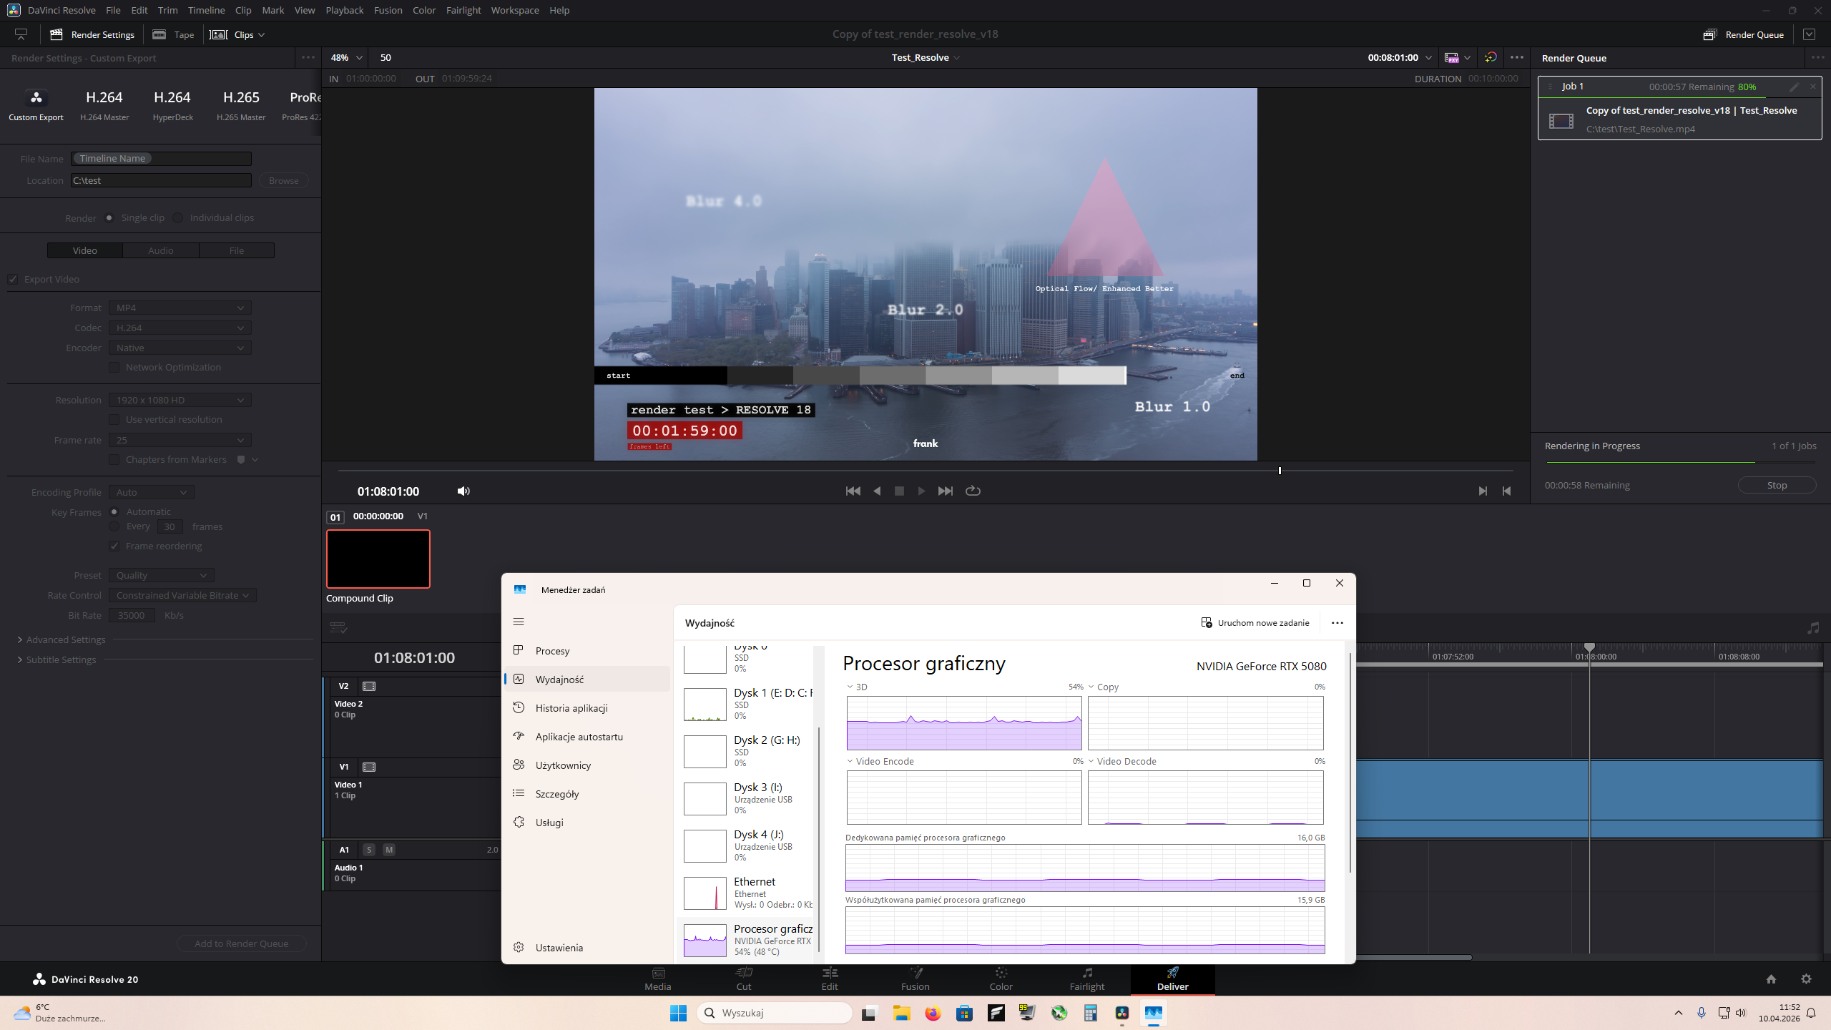This screenshot has height=1030, width=1831.
Task: Click the viewer volume speaker icon
Action: [463, 491]
